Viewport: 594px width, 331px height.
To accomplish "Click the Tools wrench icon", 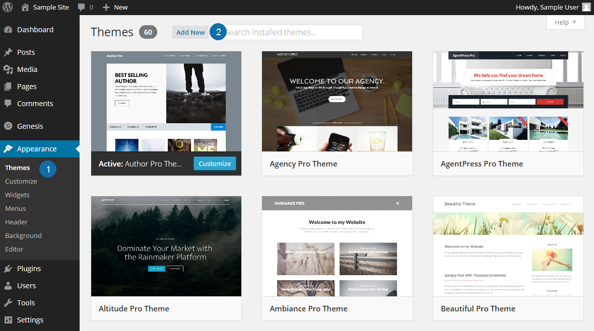I will 8,303.
